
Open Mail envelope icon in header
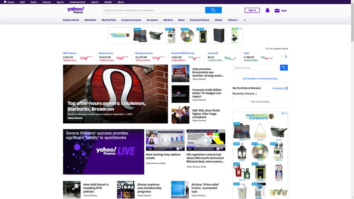[x=277, y=11]
